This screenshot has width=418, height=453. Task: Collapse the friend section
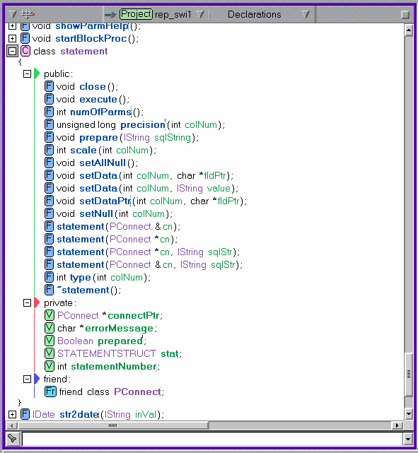(x=27, y=379)
